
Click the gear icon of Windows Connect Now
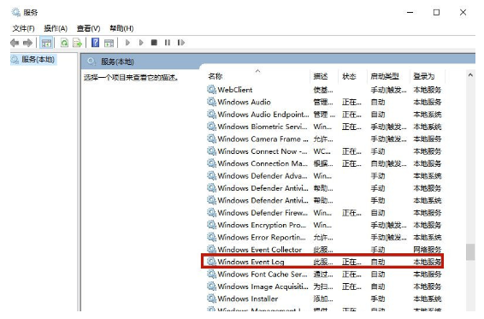[x=211, y=151]
